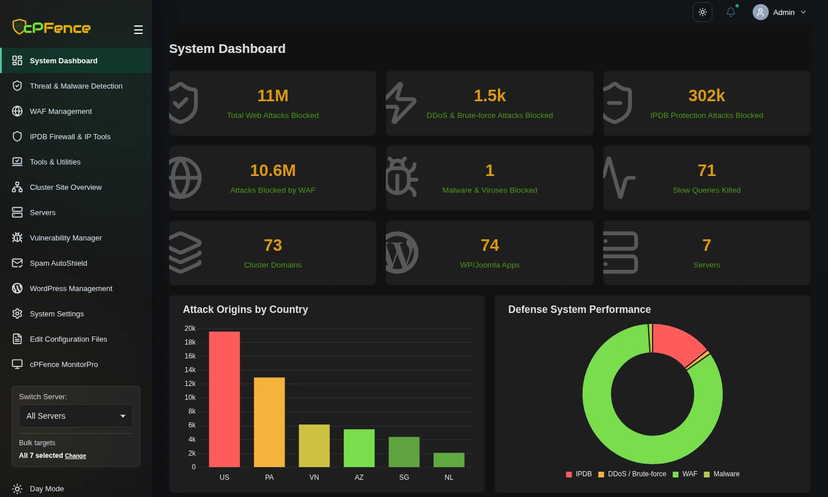This screenshot has height=497, width=828.
Task: Go to WAF Management
Action: point(76,111)
